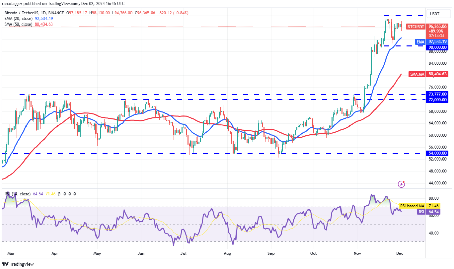This screenshot has height=269, width=454.
Task: Click the 90,000.00 support level label
Action: [x=437, y=47]
